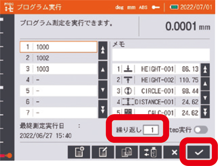Click the copy program icon
The width and height of the screenshot is (218, 166).
127,152
